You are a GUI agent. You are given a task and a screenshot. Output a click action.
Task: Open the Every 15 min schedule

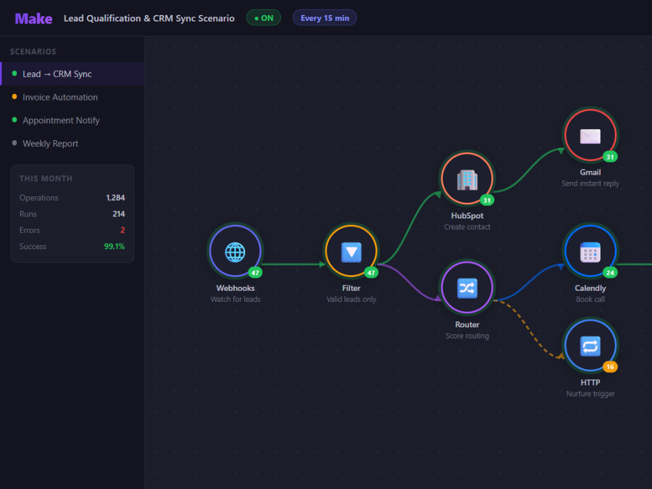(325, 18)
